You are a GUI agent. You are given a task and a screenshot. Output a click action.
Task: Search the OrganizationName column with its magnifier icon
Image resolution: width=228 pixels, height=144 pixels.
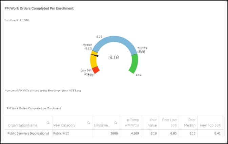(x=48, y=123)
